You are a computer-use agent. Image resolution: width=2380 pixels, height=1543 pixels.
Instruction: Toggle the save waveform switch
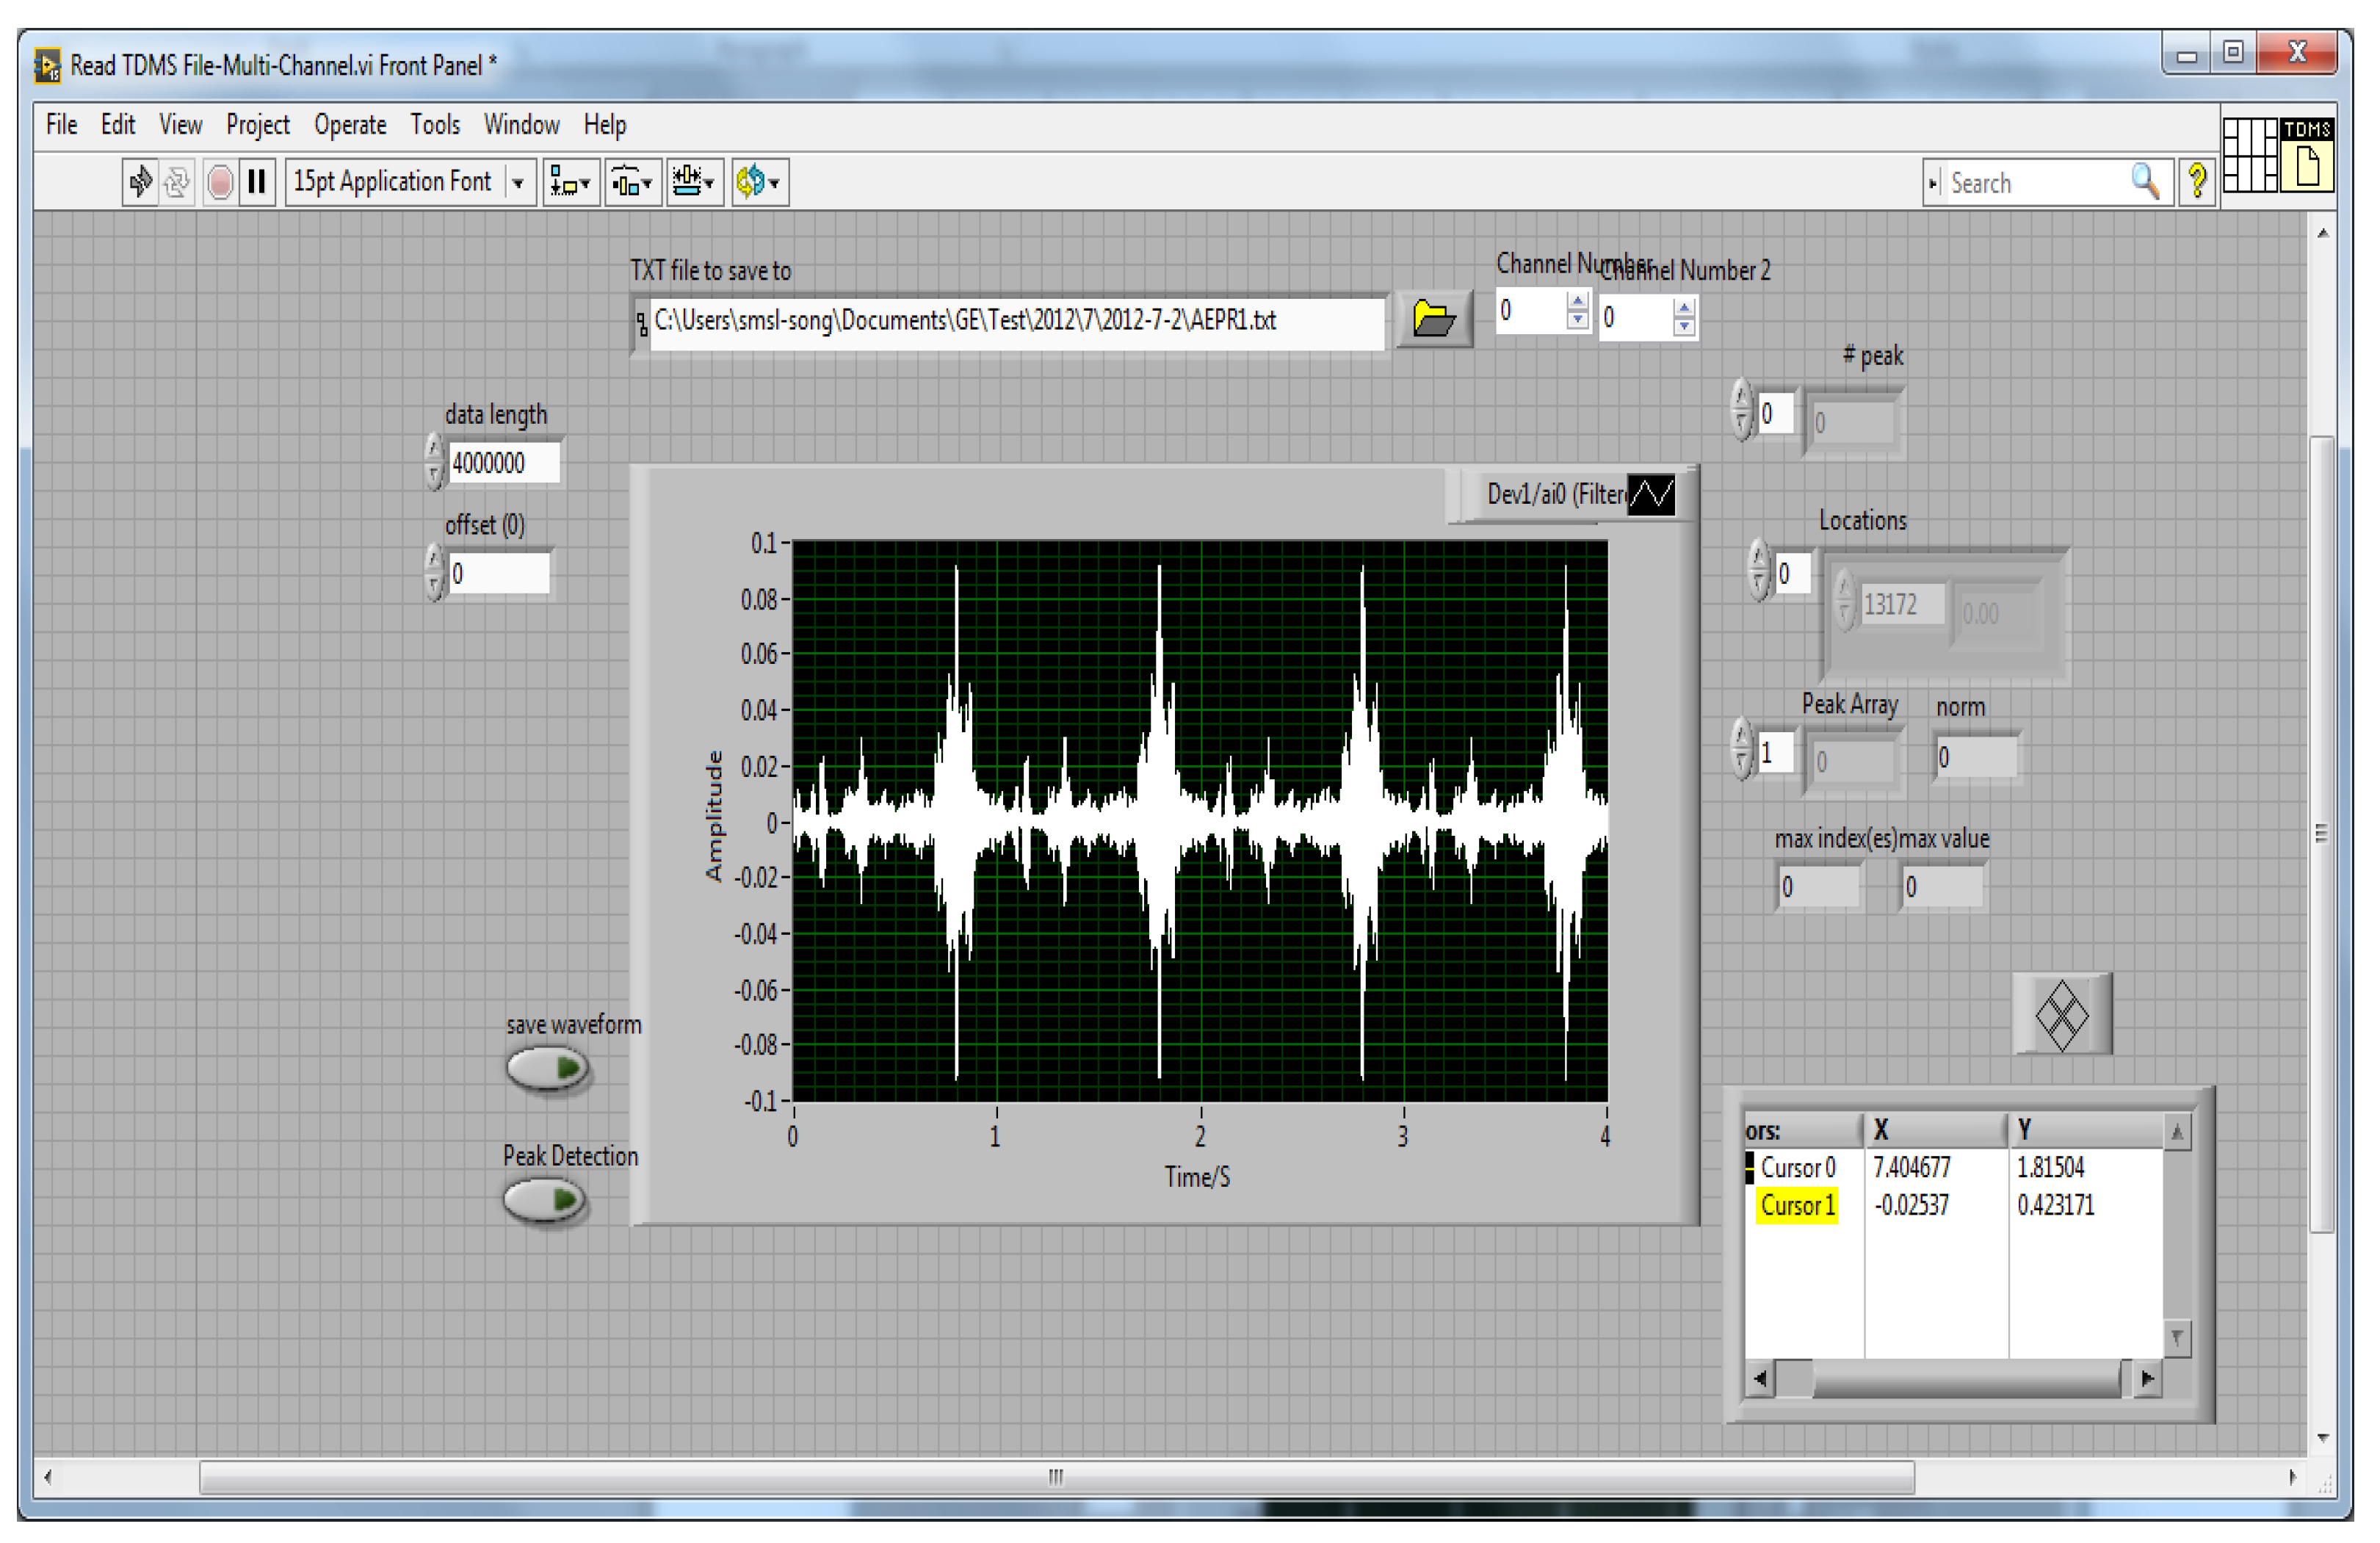coord(547,1068)
